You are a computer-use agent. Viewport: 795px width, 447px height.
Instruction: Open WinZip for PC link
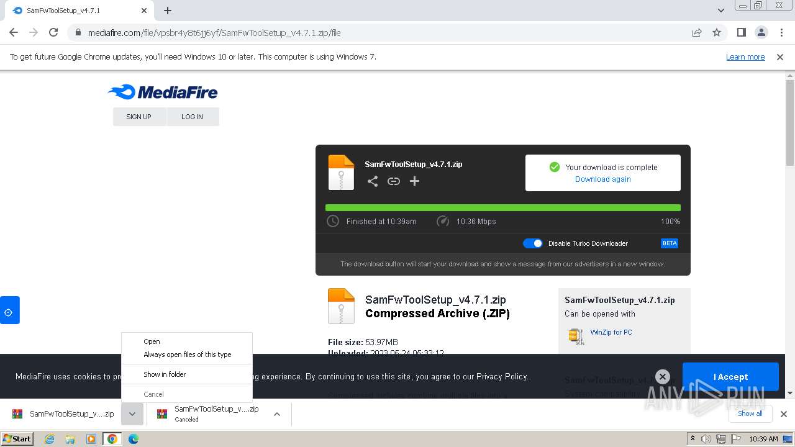coord(611,332)
